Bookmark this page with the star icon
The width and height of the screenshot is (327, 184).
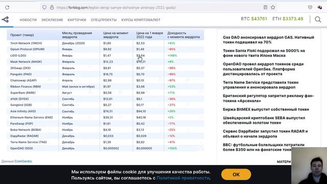point(273,7)
